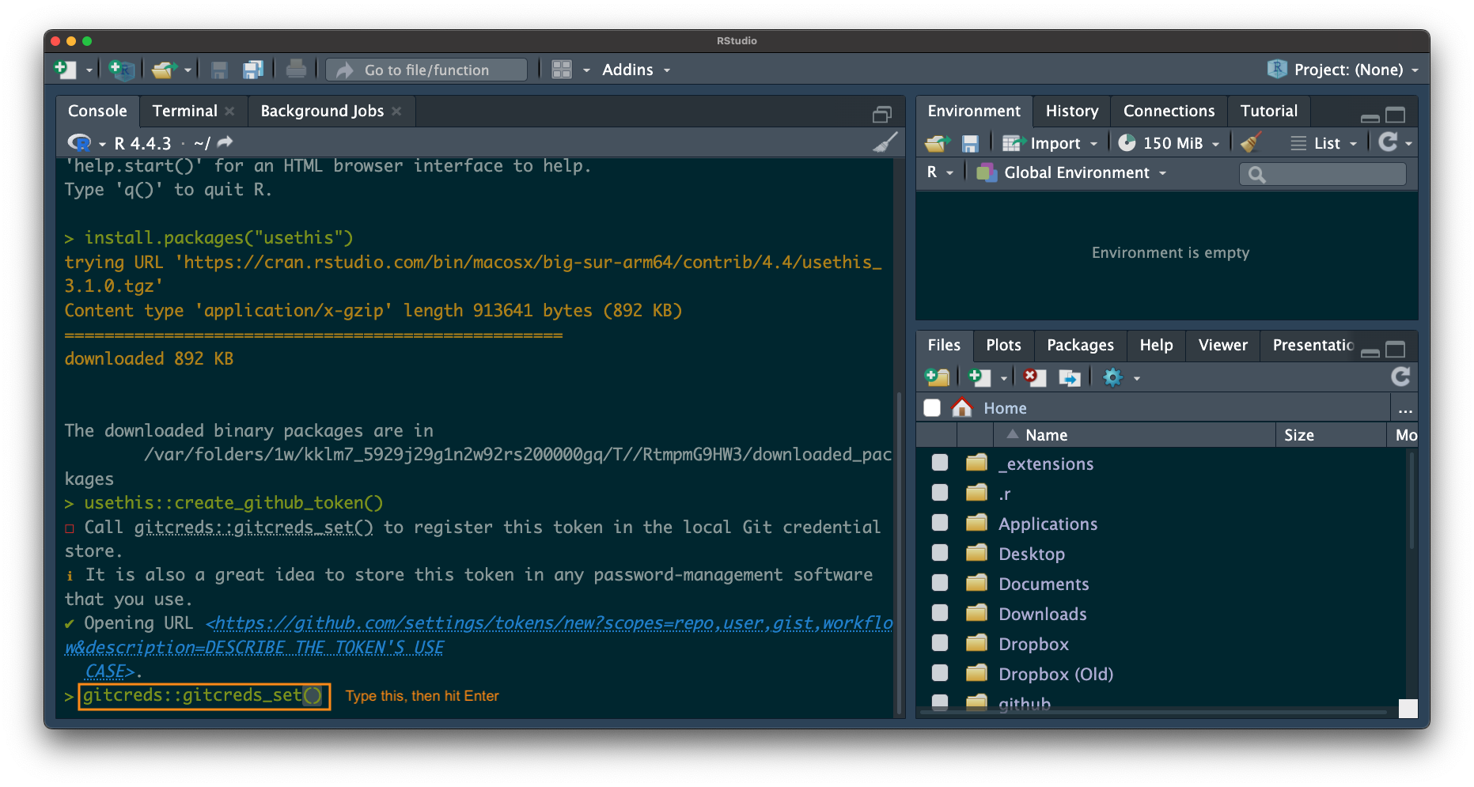Switch to the Terminal tab

tap(184, 111)
